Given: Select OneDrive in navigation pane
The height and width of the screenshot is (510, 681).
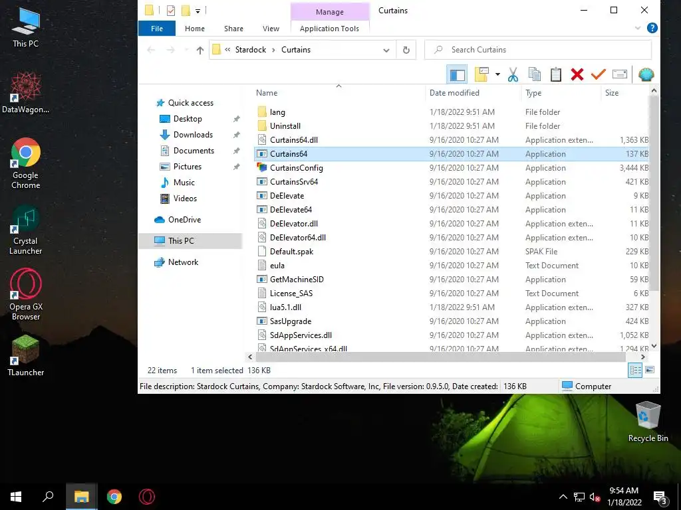Looking at the screenshot, I should point(184,220).
